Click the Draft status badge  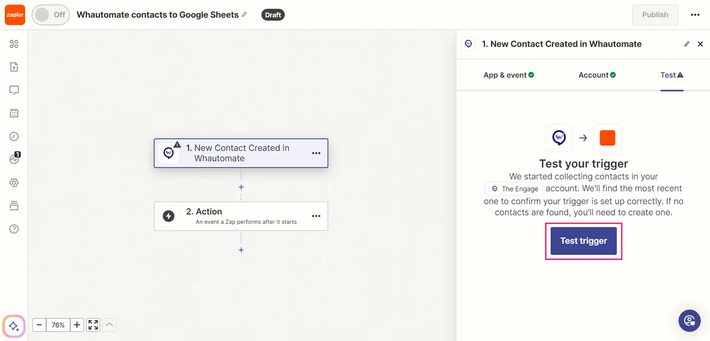[273, 15]
